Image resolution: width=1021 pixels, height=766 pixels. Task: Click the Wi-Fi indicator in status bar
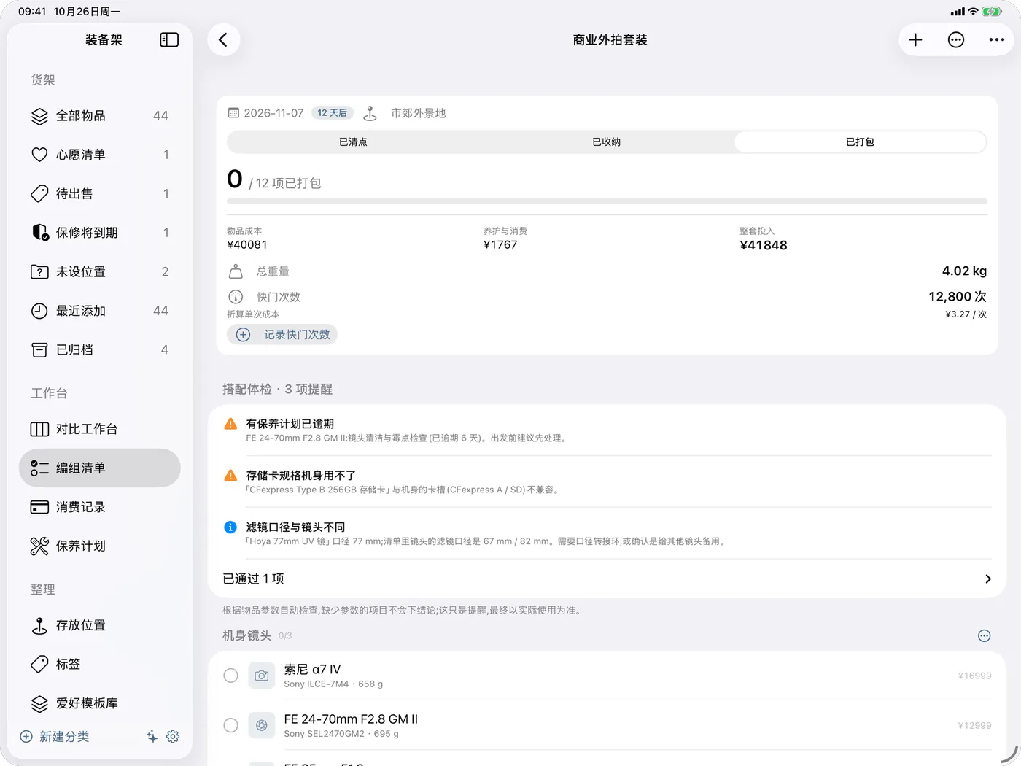[973, 12]
